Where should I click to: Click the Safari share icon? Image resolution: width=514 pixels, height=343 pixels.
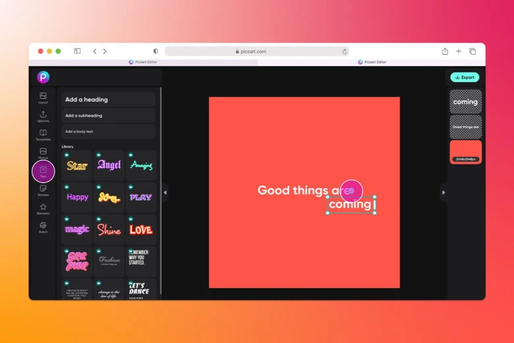(x=445, y=51)
